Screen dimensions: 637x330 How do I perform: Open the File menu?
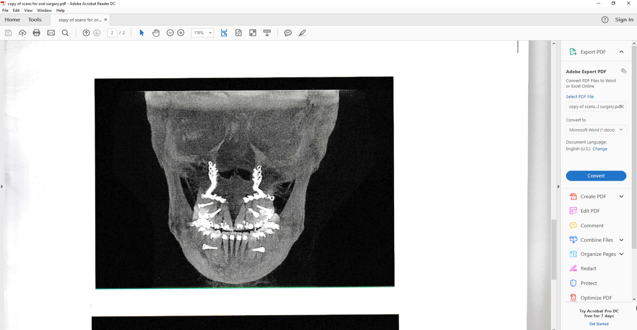(5, 10)
